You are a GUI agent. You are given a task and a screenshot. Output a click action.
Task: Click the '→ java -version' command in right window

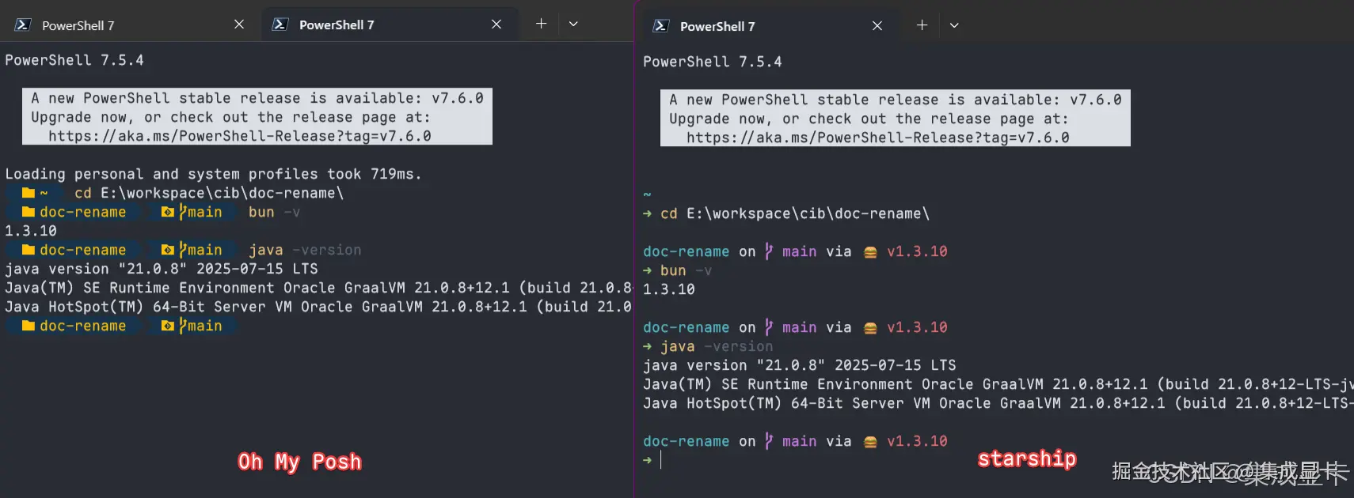pos(708,346)
